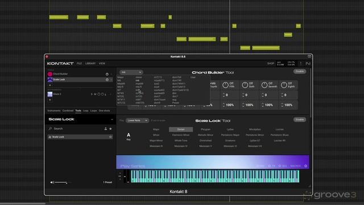Click the user presets filter icon

tap(106, 129)
